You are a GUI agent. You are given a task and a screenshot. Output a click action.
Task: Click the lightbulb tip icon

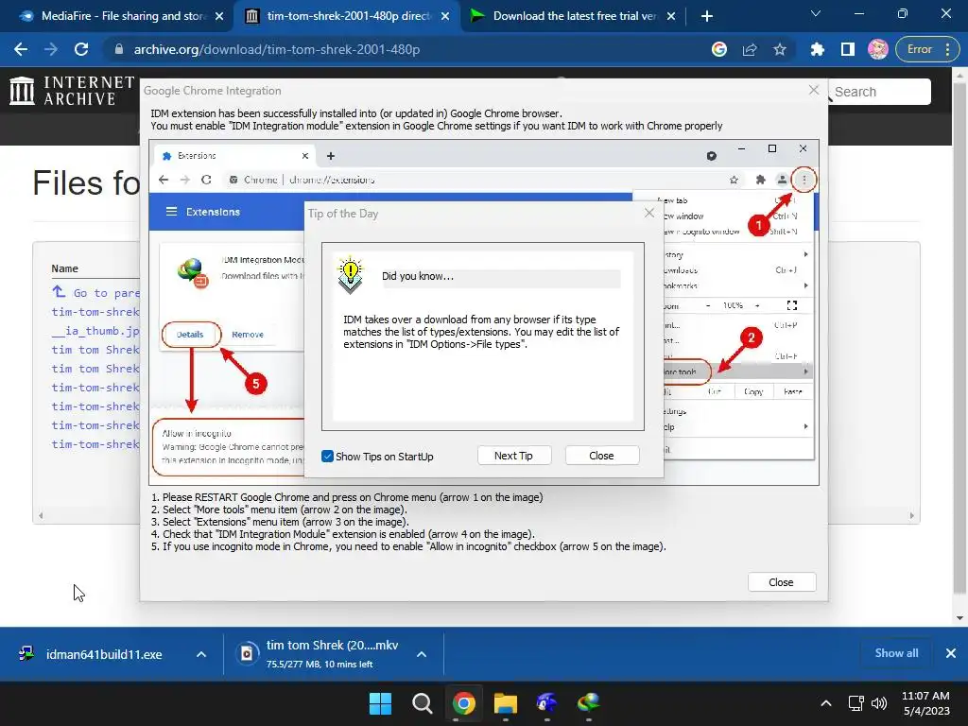[x=350, y=274]
